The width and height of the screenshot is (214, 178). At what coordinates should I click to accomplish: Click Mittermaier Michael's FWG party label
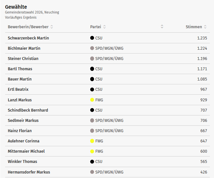[x=99, y=151]
